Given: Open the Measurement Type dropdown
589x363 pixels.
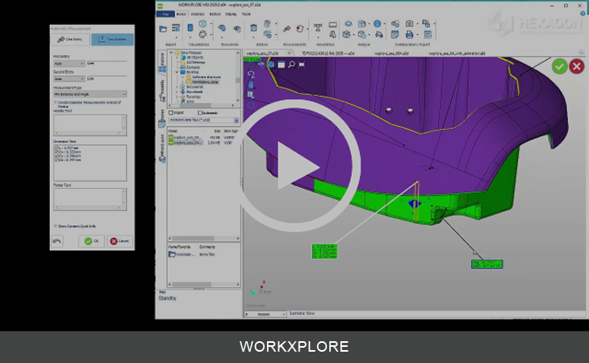Looking at the screenshot, I should click(x=90, y=94).
